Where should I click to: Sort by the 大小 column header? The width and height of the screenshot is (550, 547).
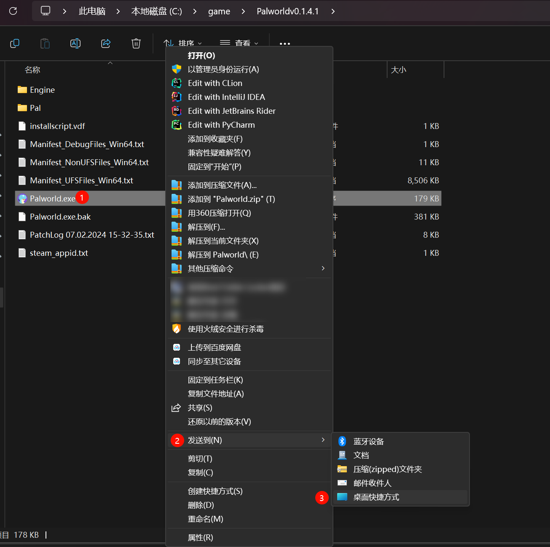pyautogui.click(x=398, y=70)
